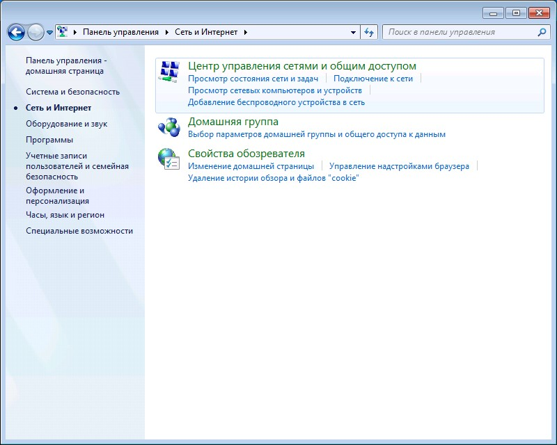This screenshot has height=445, width=557.
Task: Click the network icon in address bar
Action: [x=63, y=32]
